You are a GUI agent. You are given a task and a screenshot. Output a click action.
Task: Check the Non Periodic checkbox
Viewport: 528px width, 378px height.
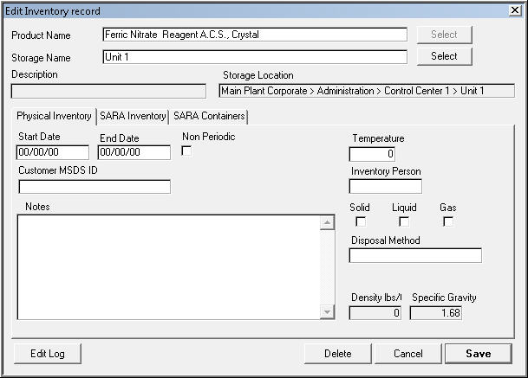click(186, 151)
